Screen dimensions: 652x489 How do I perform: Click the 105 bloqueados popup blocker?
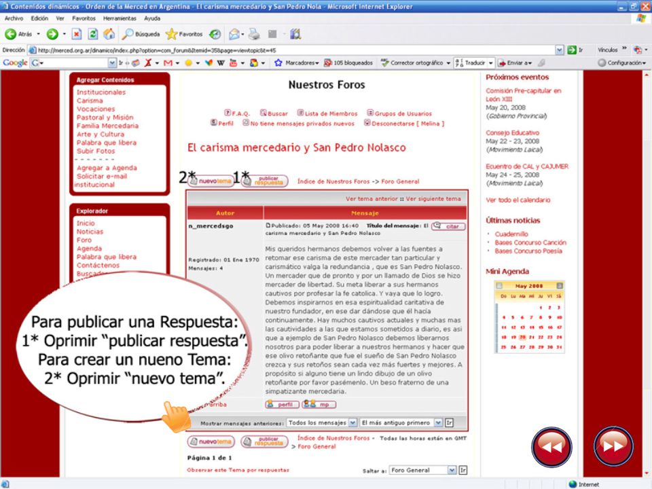(348, 62)
